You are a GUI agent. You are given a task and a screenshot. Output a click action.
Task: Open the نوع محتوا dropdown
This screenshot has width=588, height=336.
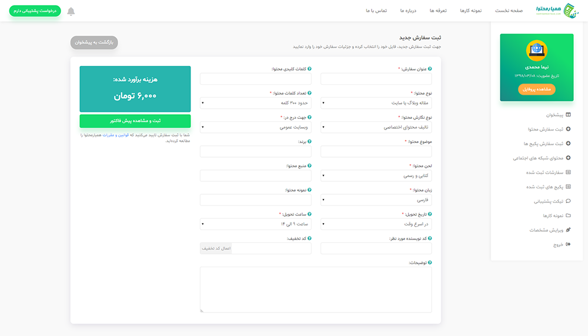point(376,103)
